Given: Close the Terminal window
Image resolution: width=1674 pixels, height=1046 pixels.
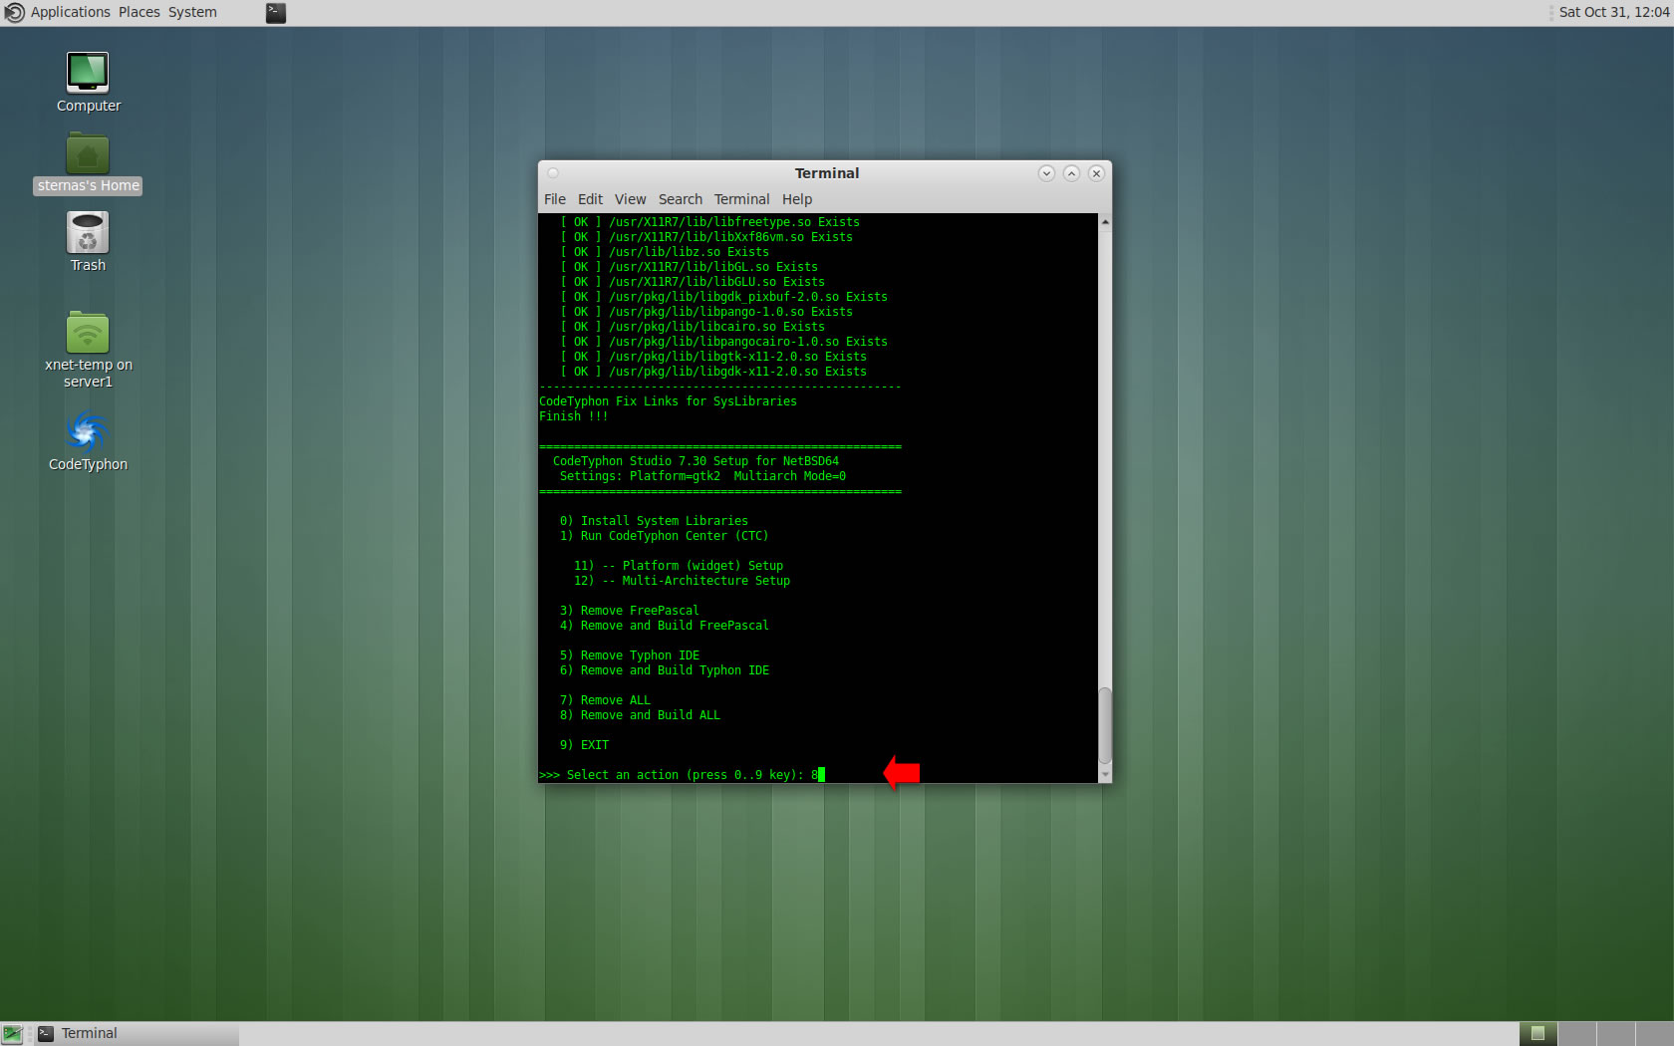Looking at the screenshot, I should pos(1096,173).
